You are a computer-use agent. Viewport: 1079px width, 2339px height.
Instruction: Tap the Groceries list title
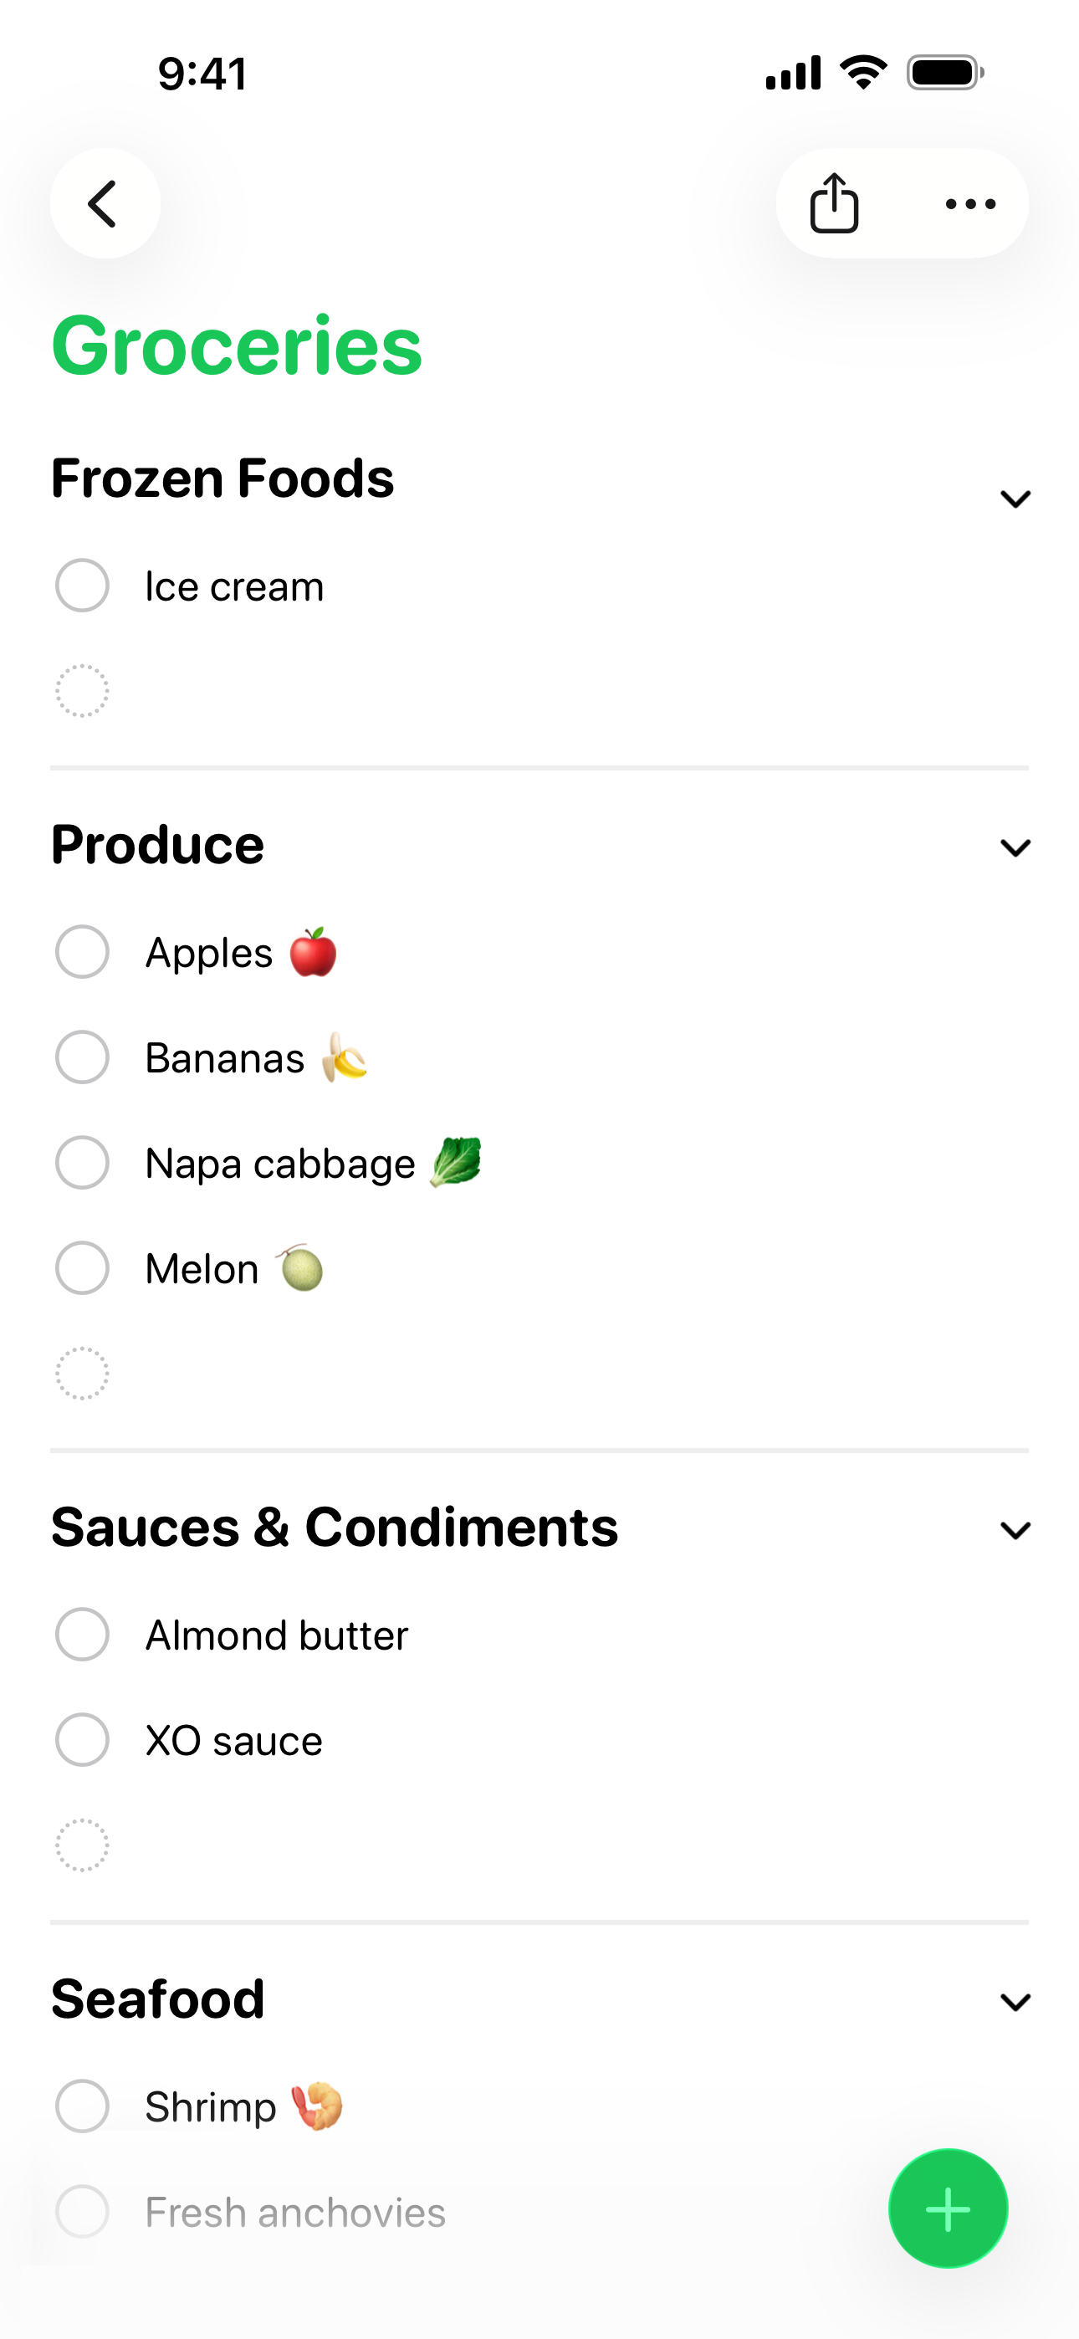click(x=236, y=345)
